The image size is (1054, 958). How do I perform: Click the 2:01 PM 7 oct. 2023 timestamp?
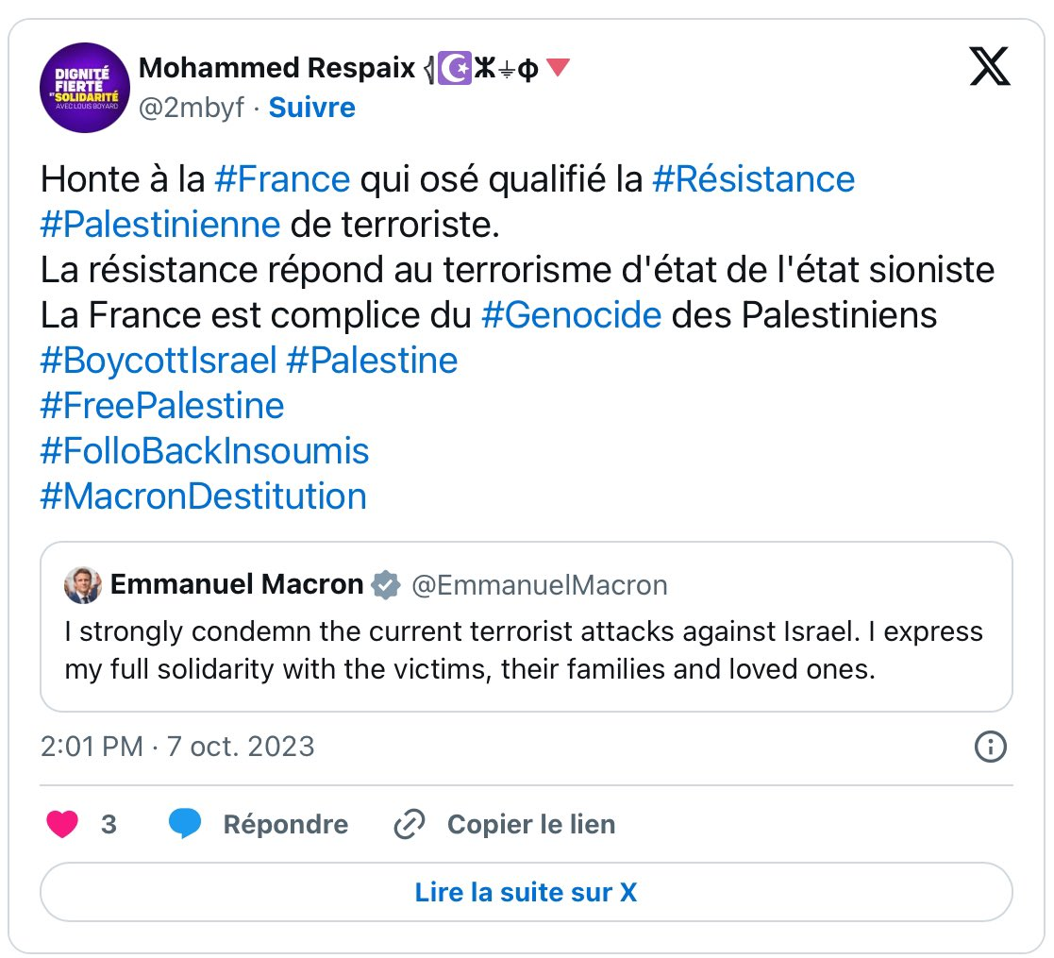tap(177, 747)
